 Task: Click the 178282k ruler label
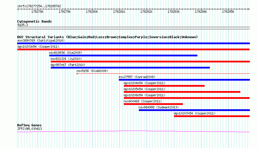pos(146,12)
